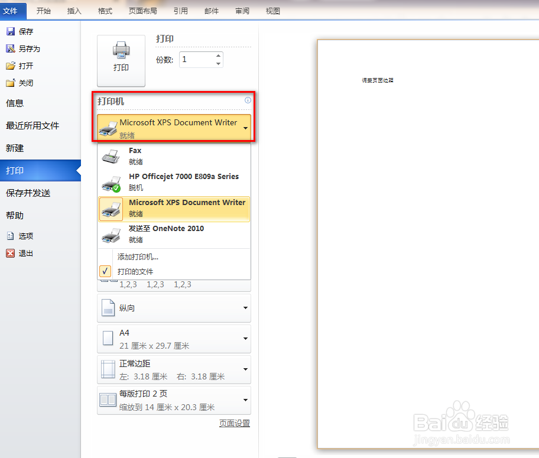Screen dimensions: 539x458
Task: Switch to the 开始 (Home) tab
Action: (x=44, y=11)
